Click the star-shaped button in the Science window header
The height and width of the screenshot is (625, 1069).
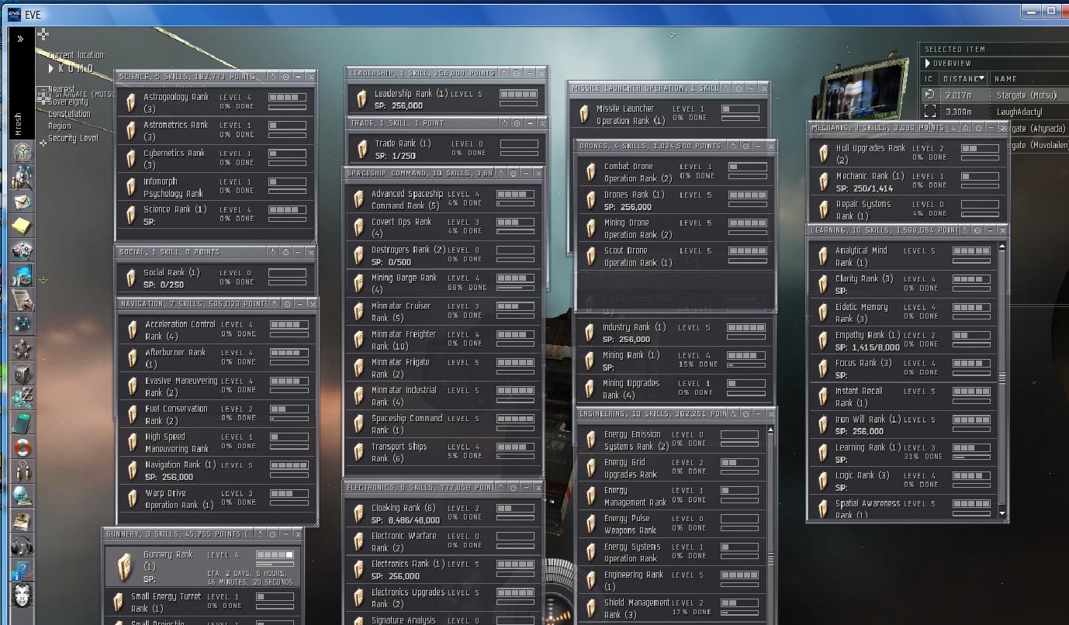tap(272, 76)
